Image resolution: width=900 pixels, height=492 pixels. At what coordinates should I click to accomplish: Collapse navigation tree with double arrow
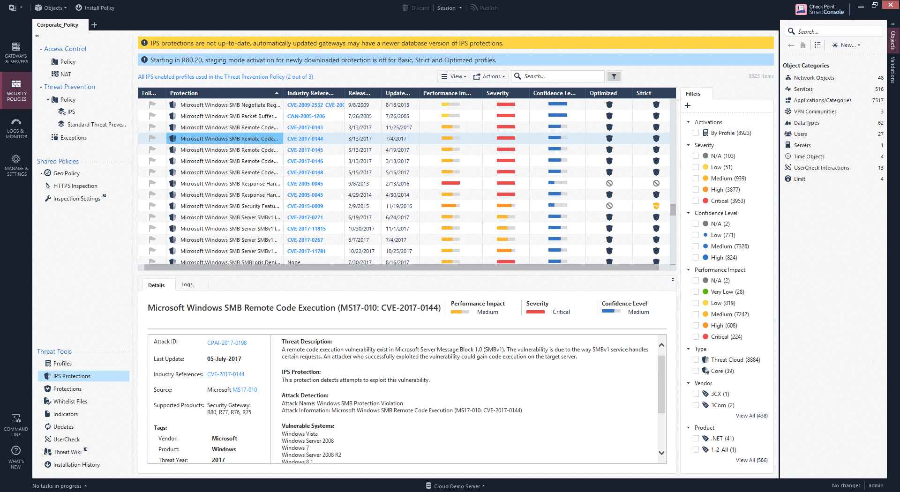37,36
